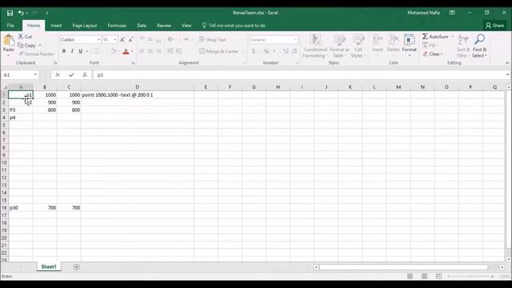Switch to the Data tab
This screenshot has width=512, height=288.
pos(142,26)
